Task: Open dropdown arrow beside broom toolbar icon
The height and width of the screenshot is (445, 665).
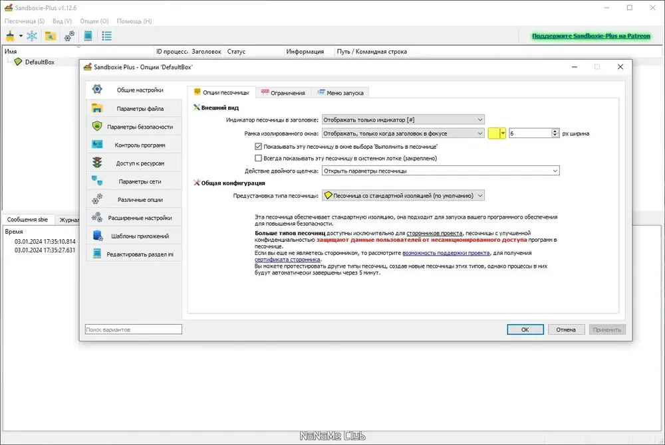Action: (21, 36)
